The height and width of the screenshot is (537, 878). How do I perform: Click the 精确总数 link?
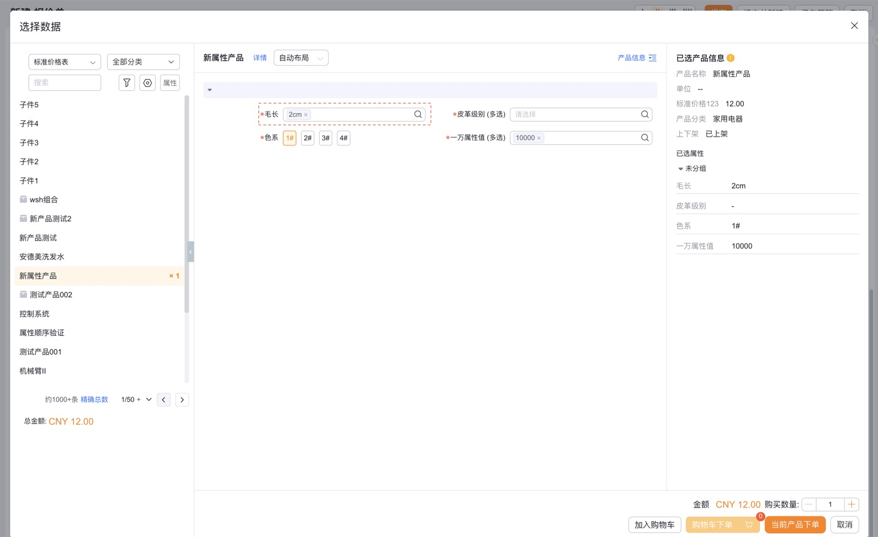[x=94, y=400]
